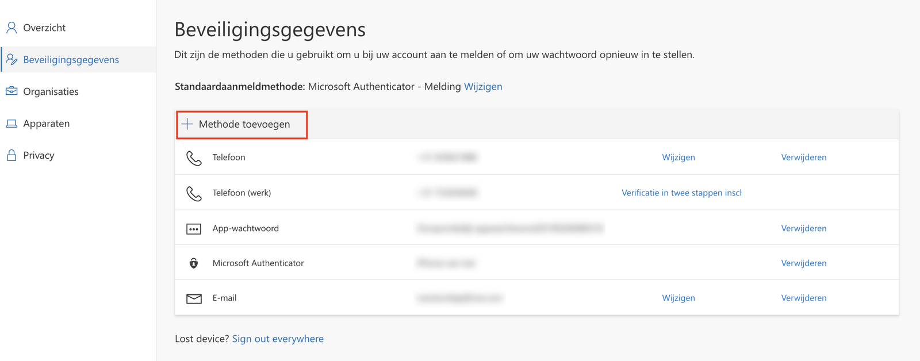Click Wijzigen for the Telefoon row

pos(678,158)
